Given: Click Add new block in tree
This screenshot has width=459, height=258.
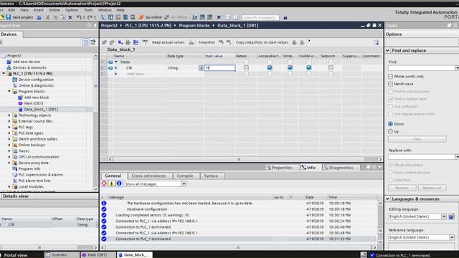Looking at the screenshot, I should point(37,97).
